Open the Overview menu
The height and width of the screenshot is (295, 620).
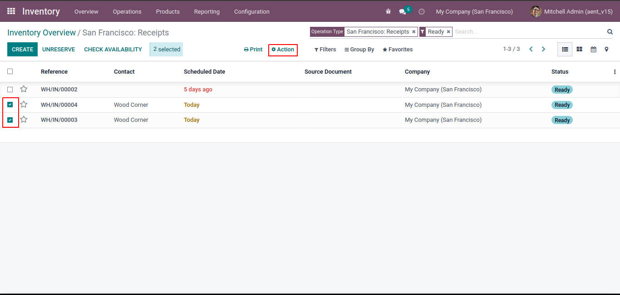86,12
